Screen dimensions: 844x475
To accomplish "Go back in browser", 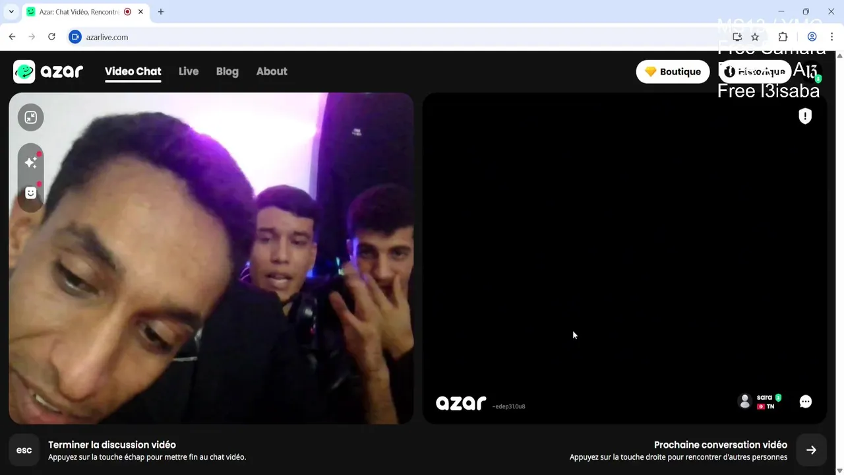I will pyautogui.click(x=12, y=37).
